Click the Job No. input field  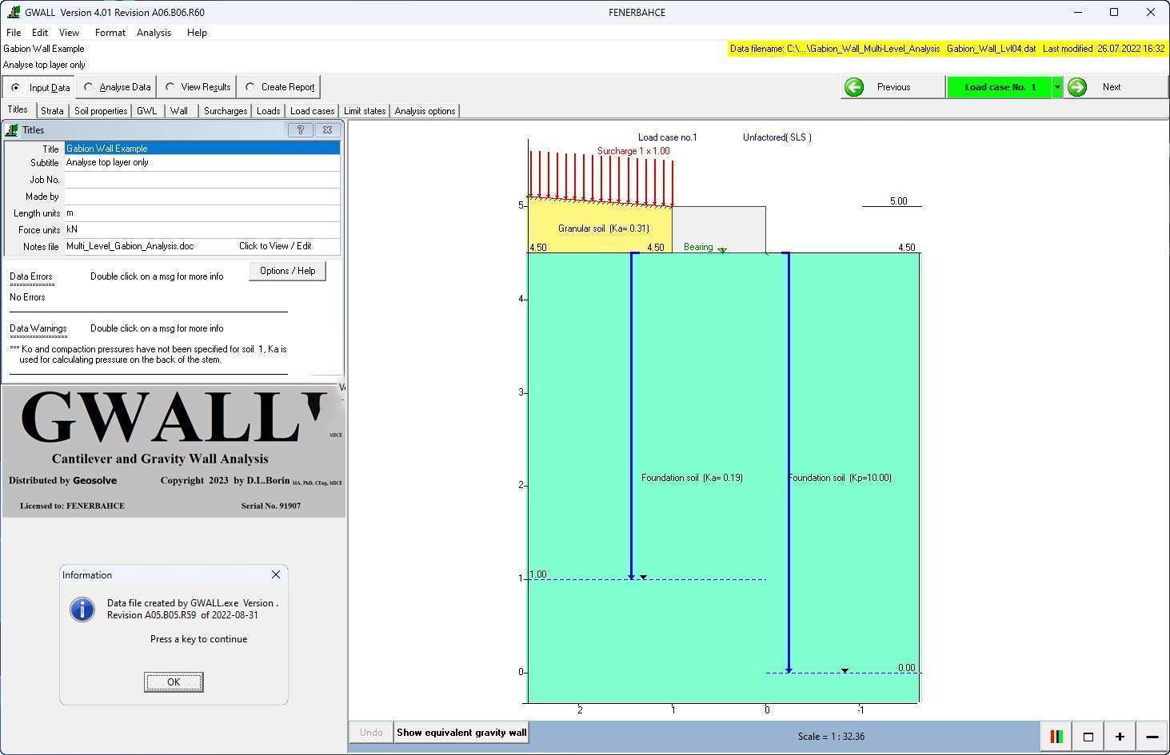point(202,179)
